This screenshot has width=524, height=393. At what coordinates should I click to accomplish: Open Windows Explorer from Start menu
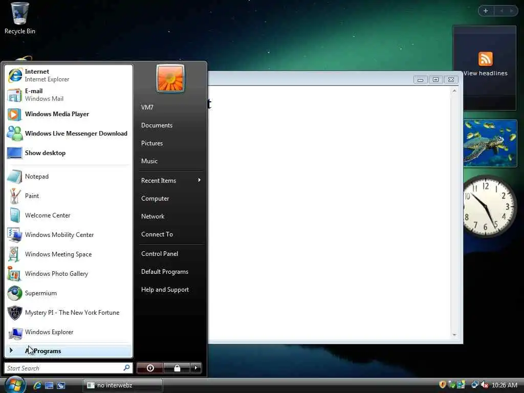(69, 332)
